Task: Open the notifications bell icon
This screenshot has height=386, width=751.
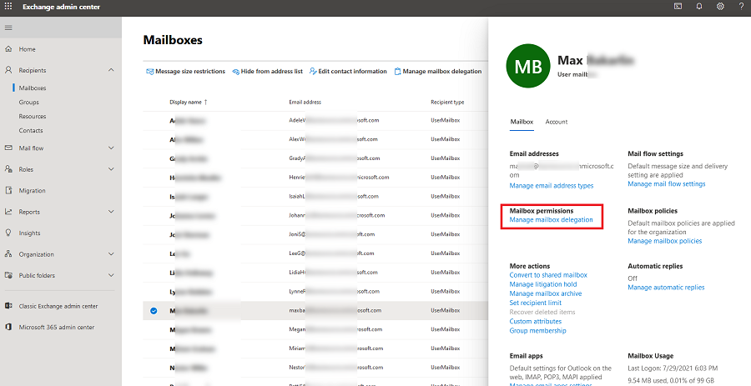Action: 699,7
